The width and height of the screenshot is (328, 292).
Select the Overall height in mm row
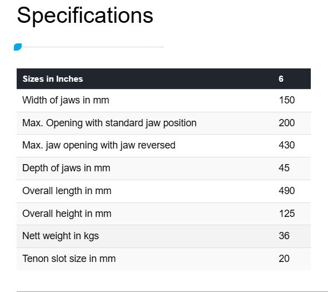[164, 214]
